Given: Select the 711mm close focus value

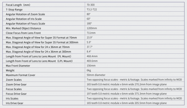Looking at the screenshot, I should tap(91, 33).
